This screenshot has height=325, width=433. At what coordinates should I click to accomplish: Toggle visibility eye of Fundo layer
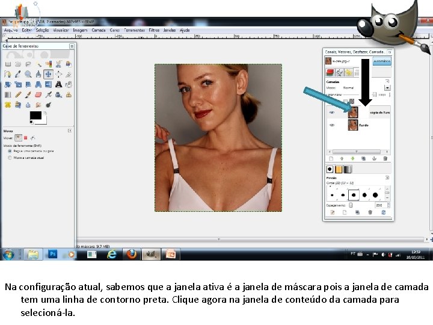coord(332,125)
